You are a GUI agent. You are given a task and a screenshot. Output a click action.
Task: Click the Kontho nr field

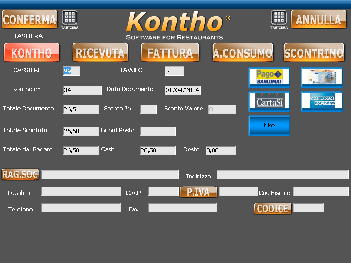tap(82, 90)
